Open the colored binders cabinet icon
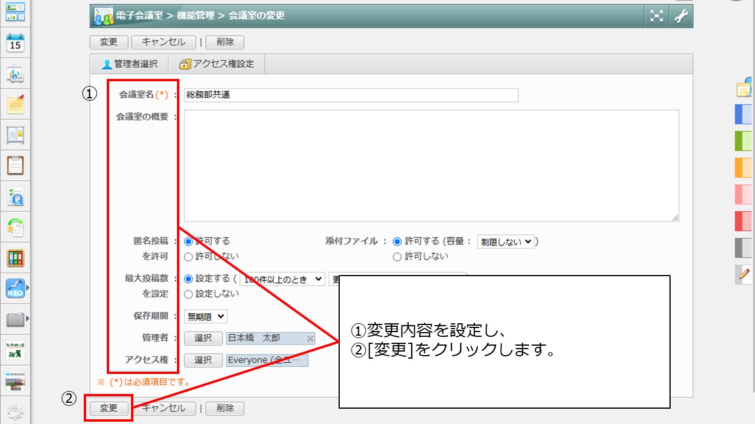 [x=15, y=258]
